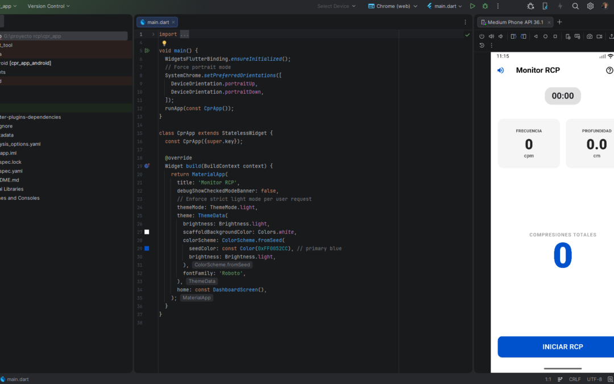614x384 pixels.
Task: Expand the Version Control dropdown
Action: pos(48,6)
